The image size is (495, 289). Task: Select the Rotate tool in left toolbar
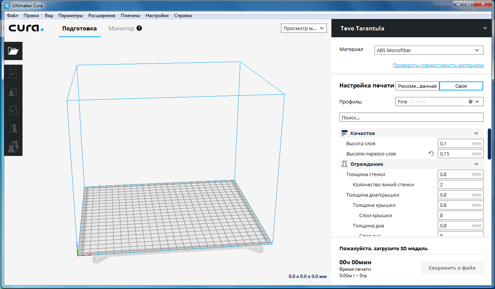pyautogui.click(x=13, y=110)
